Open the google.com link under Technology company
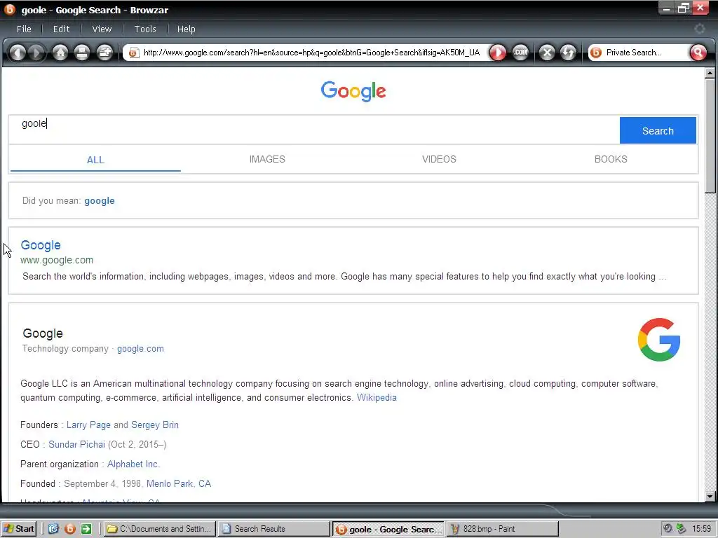Viewport: 718px width, 538px height. tap(140, 349)
